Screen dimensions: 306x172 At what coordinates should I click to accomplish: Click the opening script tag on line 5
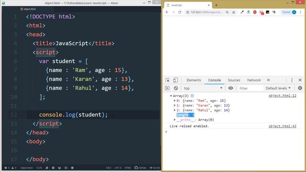[46, 52]
